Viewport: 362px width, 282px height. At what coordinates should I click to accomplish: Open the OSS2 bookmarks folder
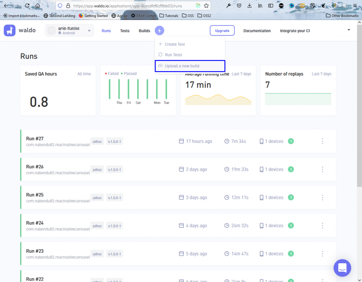(x=204, y=16)
